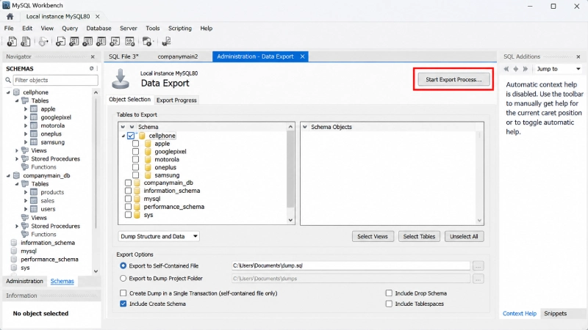Create a new SQL tab toolbar icon
Image resolution: width=588 pixels, height=330 pixels.
coord(12,42)
